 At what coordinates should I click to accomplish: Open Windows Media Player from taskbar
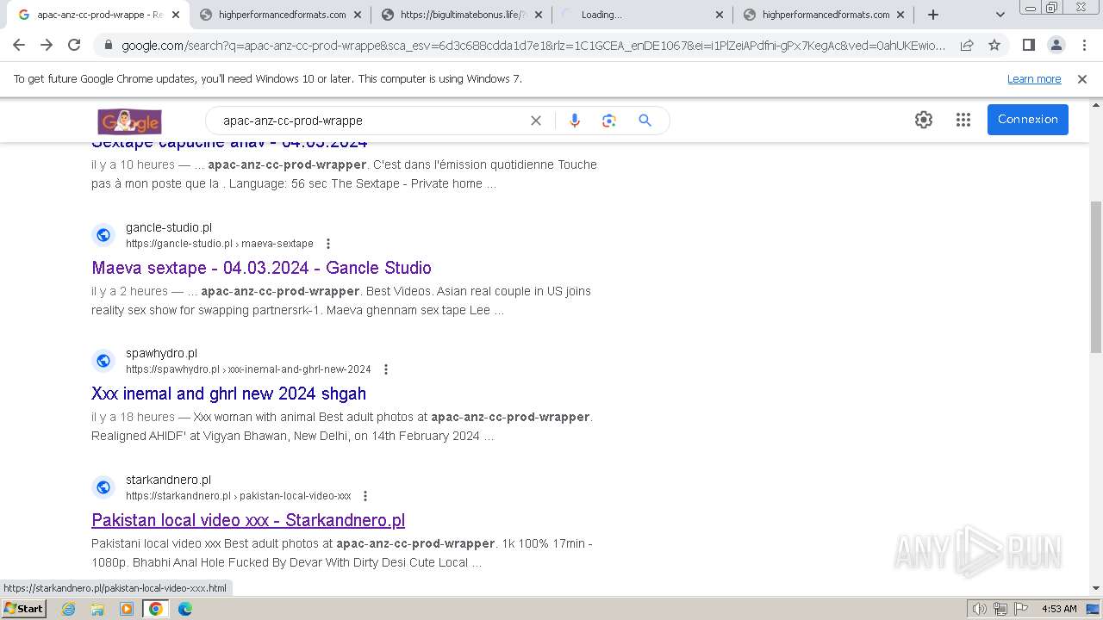127,609
